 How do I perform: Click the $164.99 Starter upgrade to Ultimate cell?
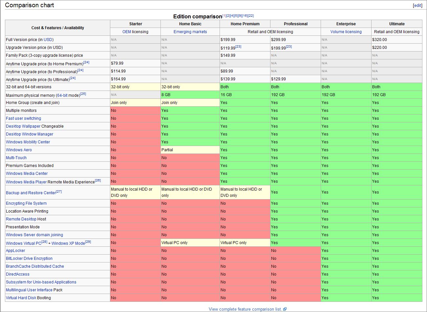click(x=136, y=79)
